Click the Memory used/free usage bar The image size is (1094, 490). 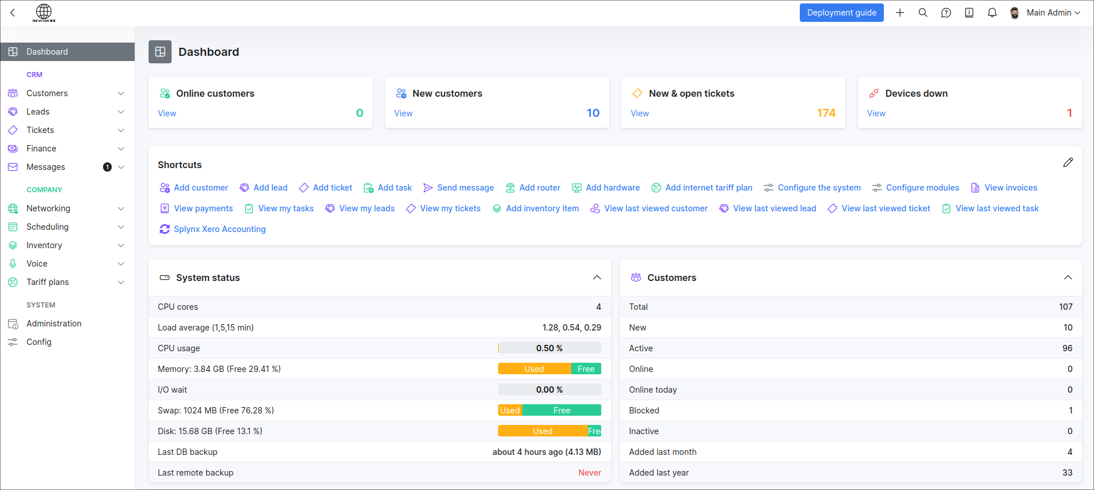[x=549, y=369]
